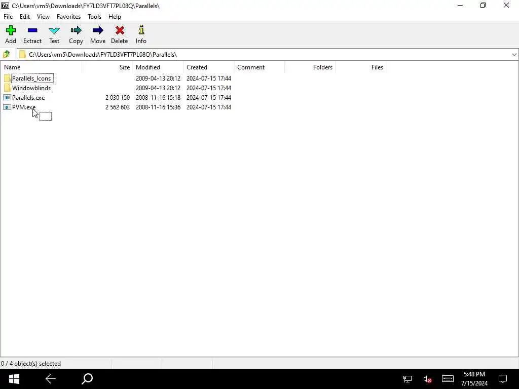Open the View menu

(x=43, y=17)
